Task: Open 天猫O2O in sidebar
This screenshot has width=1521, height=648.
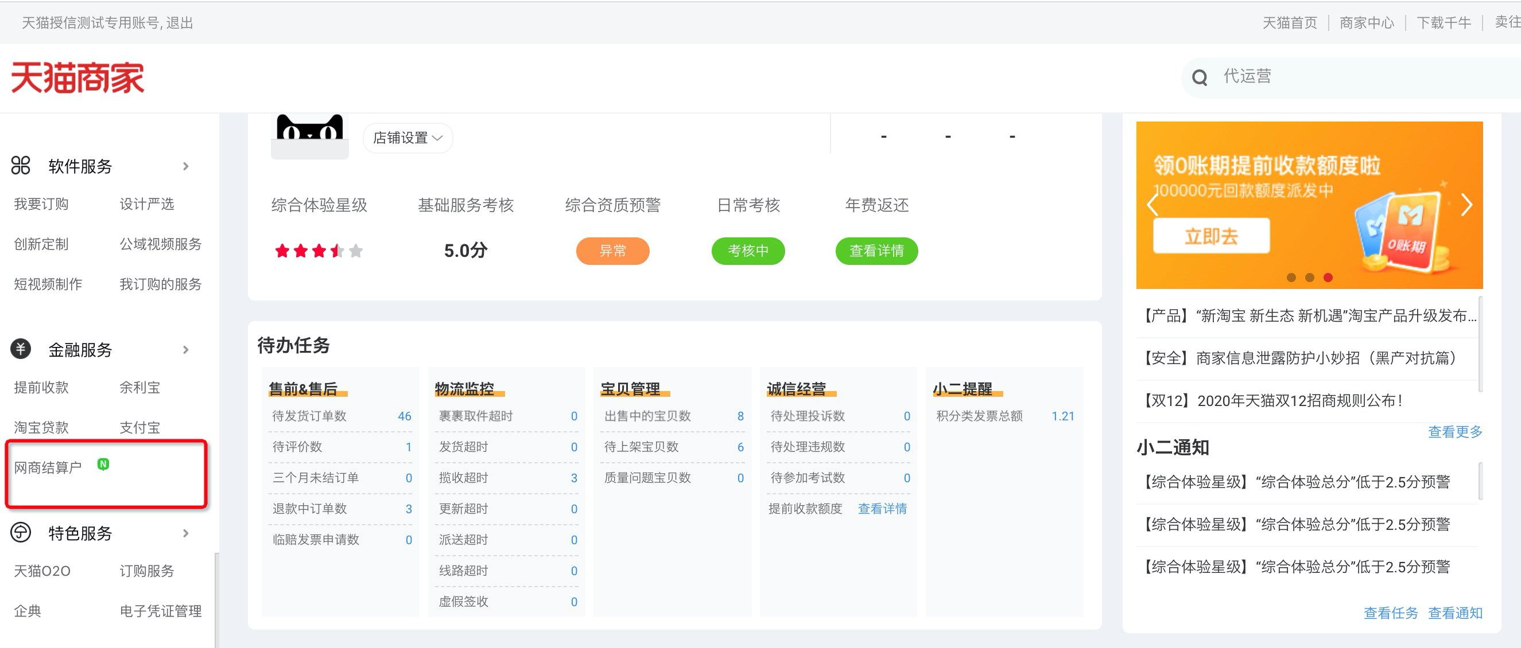Action: click(42, 571)
